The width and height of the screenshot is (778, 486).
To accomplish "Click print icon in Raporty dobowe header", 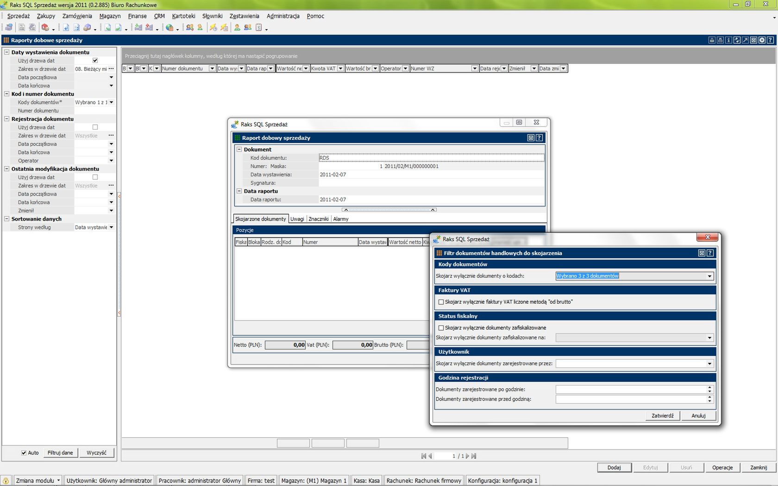I will [720, 40].
